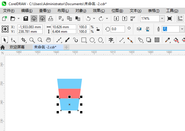The image size is (185, 131).
Task: Save the document with floppy icon
Action: [x=26, y=19]
